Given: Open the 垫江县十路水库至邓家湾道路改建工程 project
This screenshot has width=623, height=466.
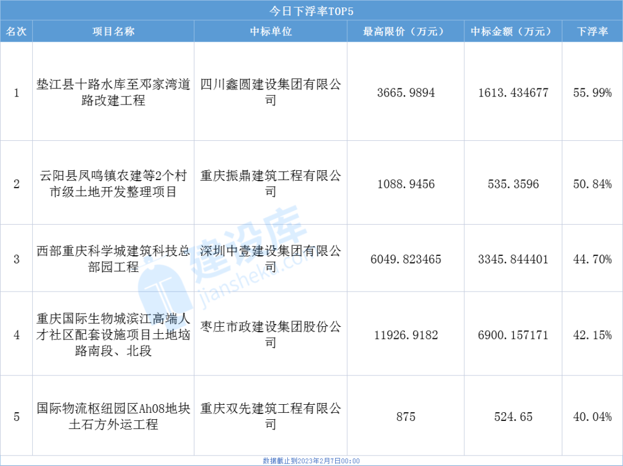Looking at the screenshot, I should tap(113, 92).
